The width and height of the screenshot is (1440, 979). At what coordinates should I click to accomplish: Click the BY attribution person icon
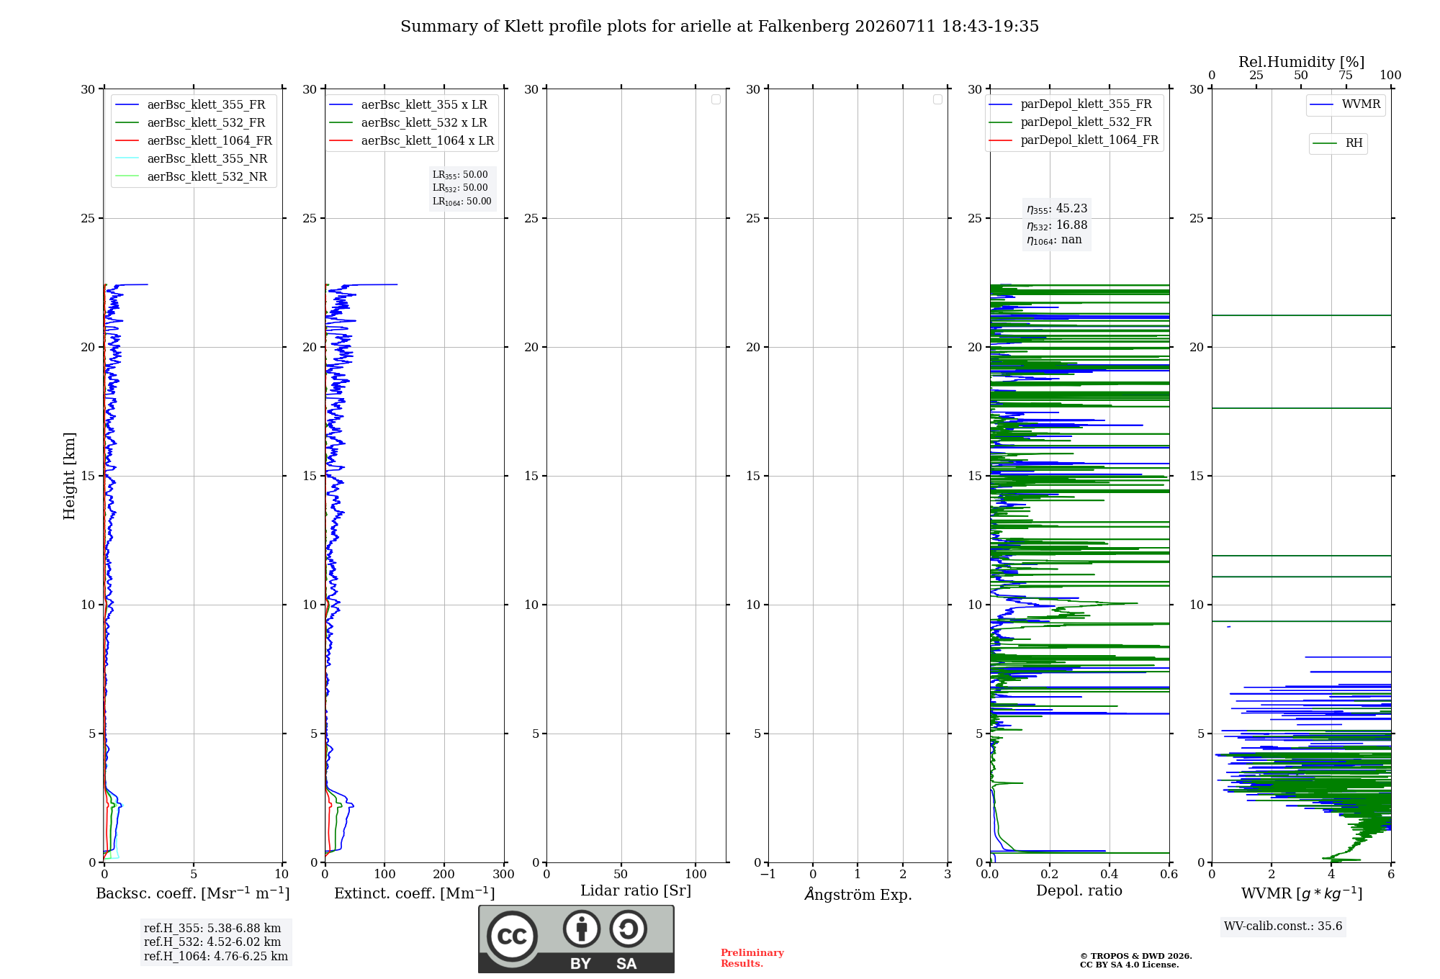(582, 929)
